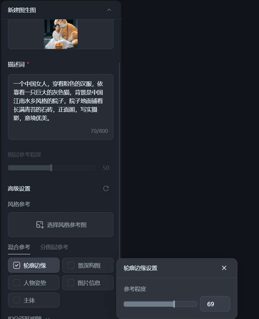This screenshot has height=319, width=259.
Task: Enable the 人物姿势 checkbox
Action: (x=17, y=283)
